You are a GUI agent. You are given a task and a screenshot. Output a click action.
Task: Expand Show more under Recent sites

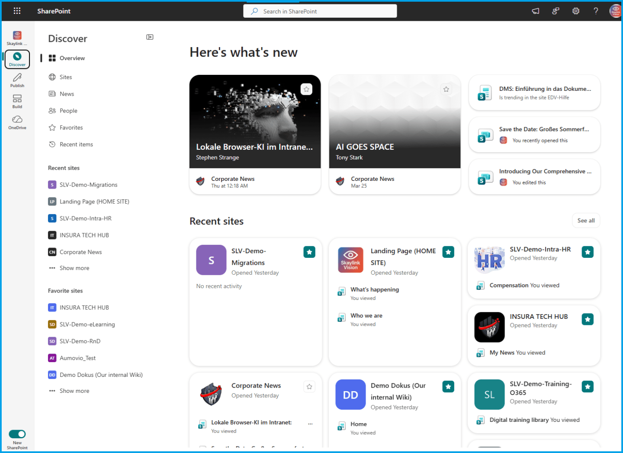(x=74, y=268)
